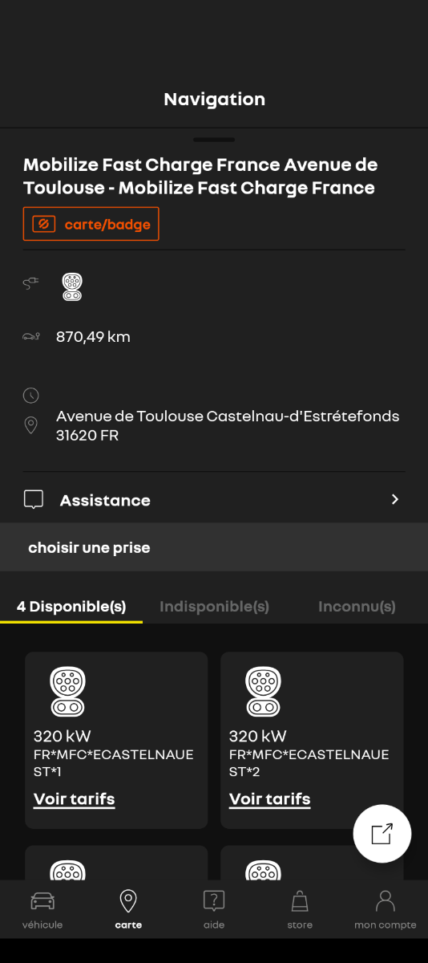Tap the carte map pin icon

click(128, 900)
